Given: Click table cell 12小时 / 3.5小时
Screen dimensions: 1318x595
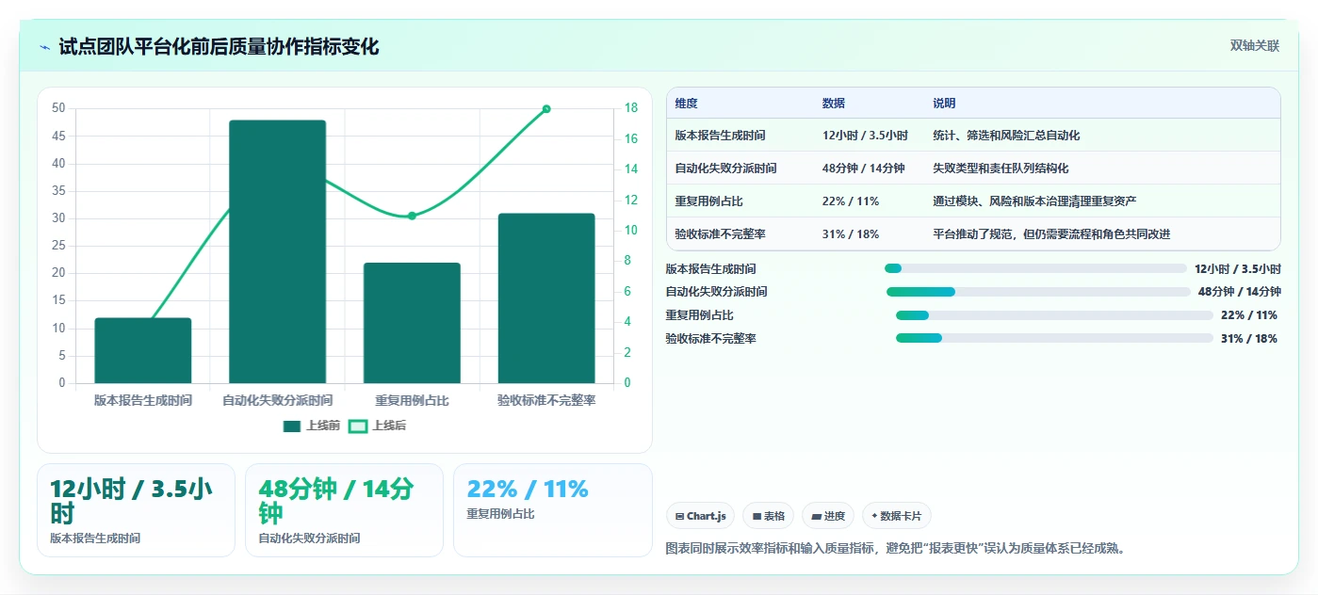Looking at the screenshot, I should pyautogui.click(x=865, y=136).
